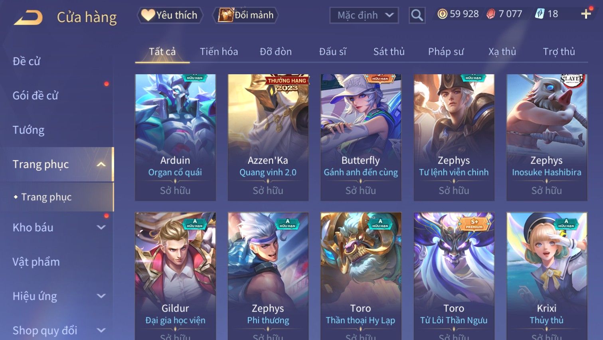Switch to the Sát thủ tab
Screen dimensions: 603x340
(x=389, y=51)
